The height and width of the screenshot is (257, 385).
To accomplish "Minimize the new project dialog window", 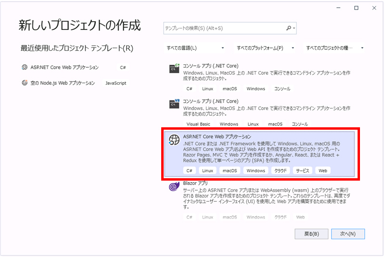I will (338, 8).
